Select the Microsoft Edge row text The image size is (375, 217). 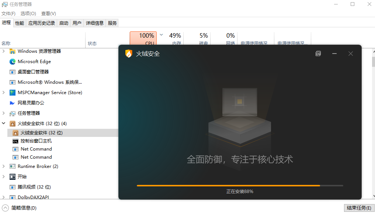click(34, 62)
